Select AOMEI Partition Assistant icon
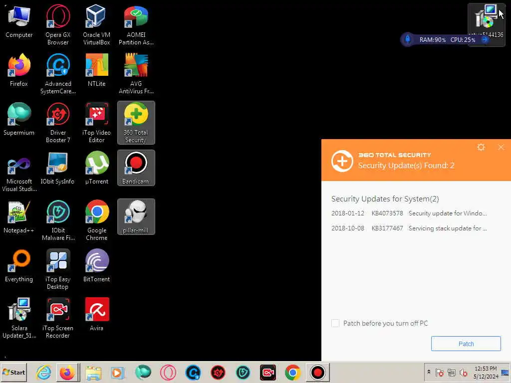511x383 pixels. 136,25
